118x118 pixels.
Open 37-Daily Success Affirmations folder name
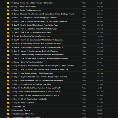23,114
